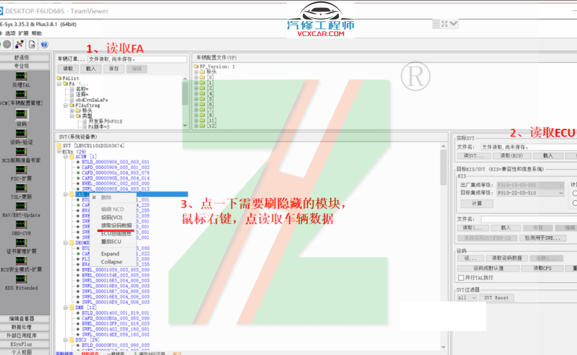Click the 读取 button under 车辆订单
The width and height of the screenshot is (577, 355).
[68, 69]
